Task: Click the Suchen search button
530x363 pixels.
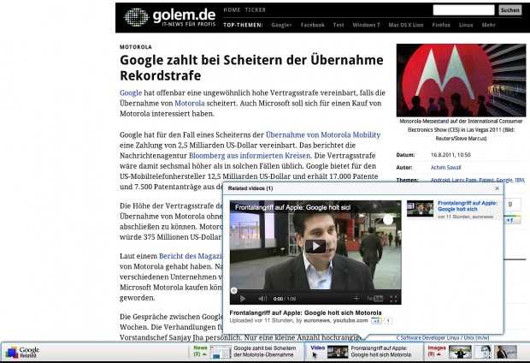Action: (x=509, y=10)
